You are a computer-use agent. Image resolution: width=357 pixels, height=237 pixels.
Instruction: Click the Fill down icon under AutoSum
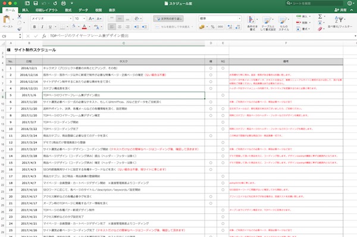pyautogui.click(x=320, y=23)
